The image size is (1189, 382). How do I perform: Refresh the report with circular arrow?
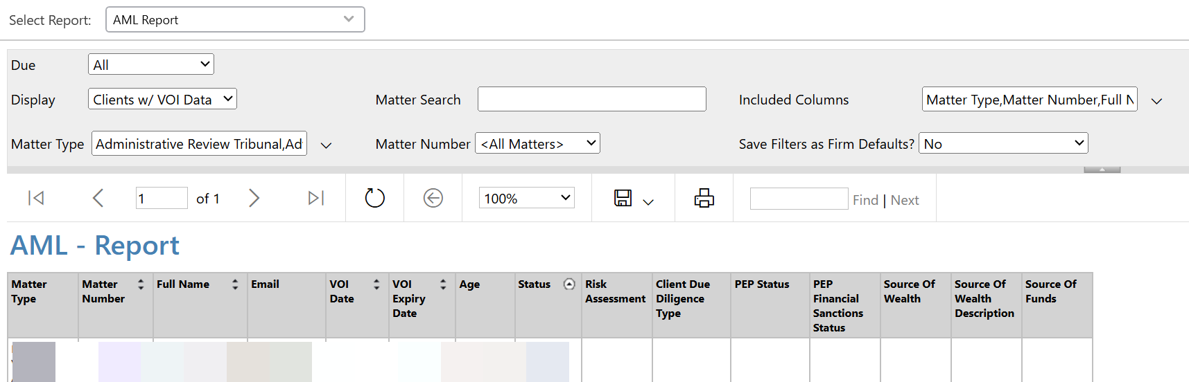coord(374,199)
